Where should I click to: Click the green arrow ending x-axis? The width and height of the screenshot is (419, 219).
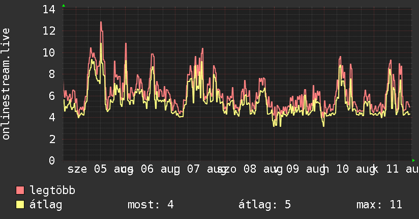413,160
